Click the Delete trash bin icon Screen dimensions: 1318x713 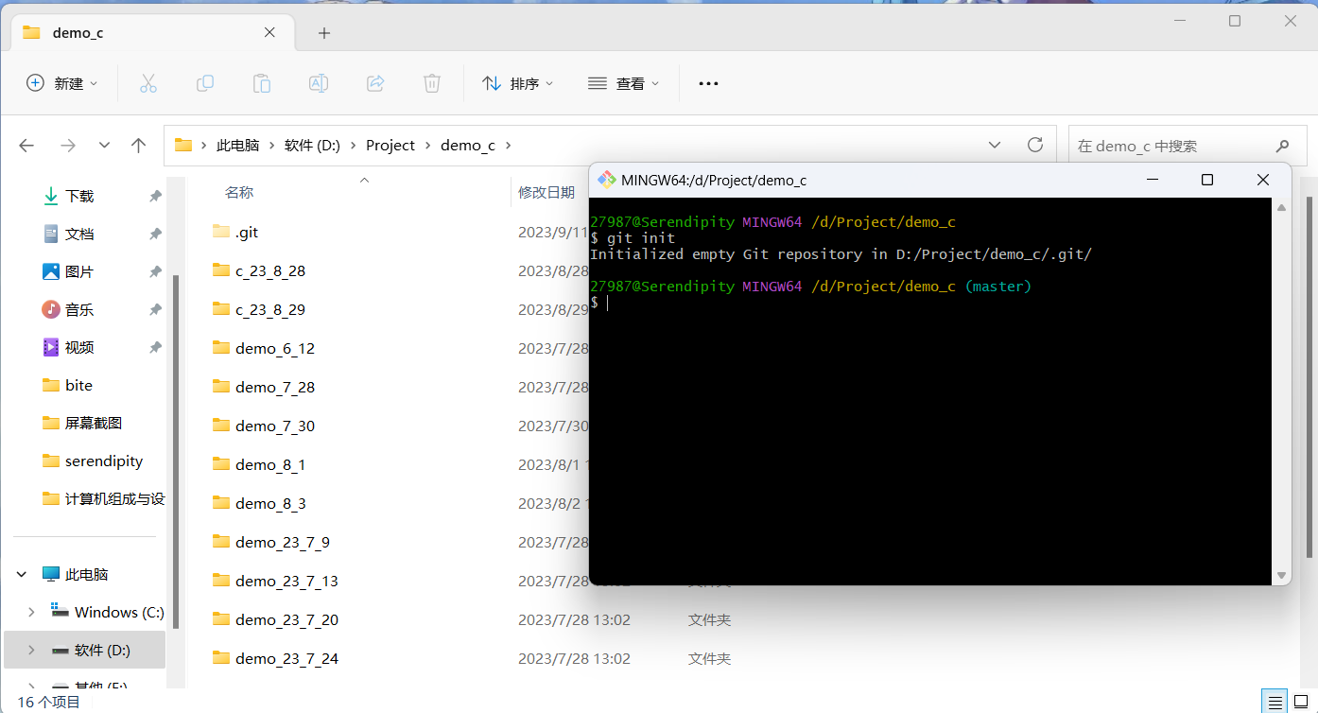pos(432,83)
